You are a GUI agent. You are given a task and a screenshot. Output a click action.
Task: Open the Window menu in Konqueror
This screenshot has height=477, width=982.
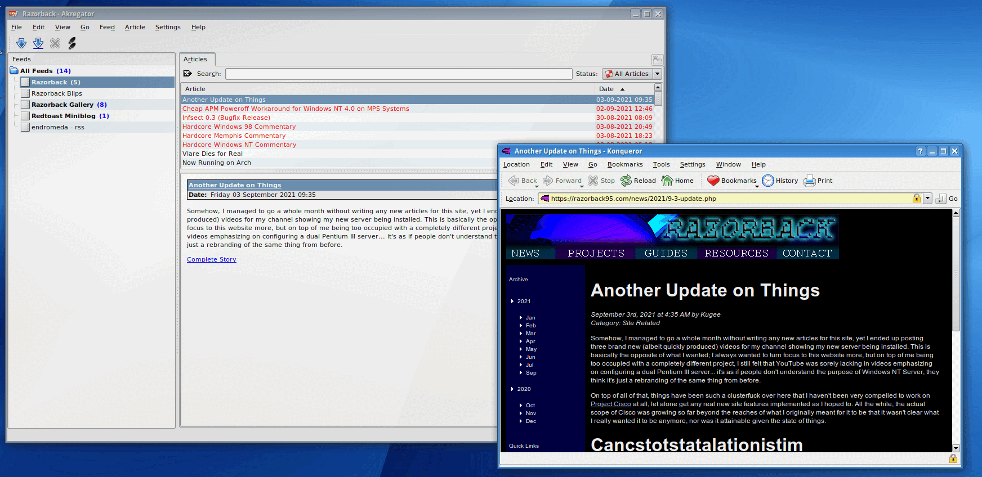click(728, 164)
